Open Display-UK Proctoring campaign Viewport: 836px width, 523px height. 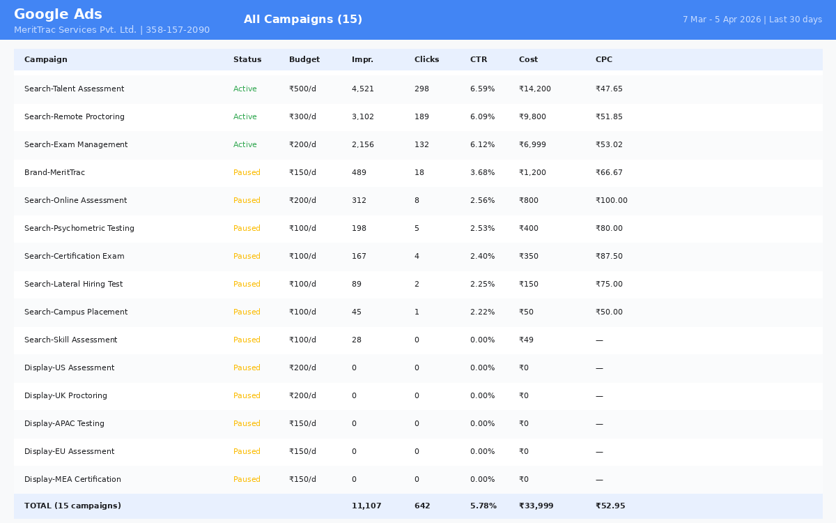coord(65,396)
